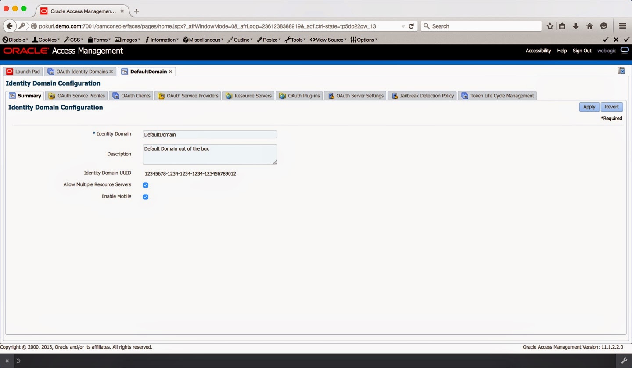Image resolution: width=632 pixels, height=368 pixels.
Task: Close the OAuth Identity Domains tab
Action: [111, 72]
